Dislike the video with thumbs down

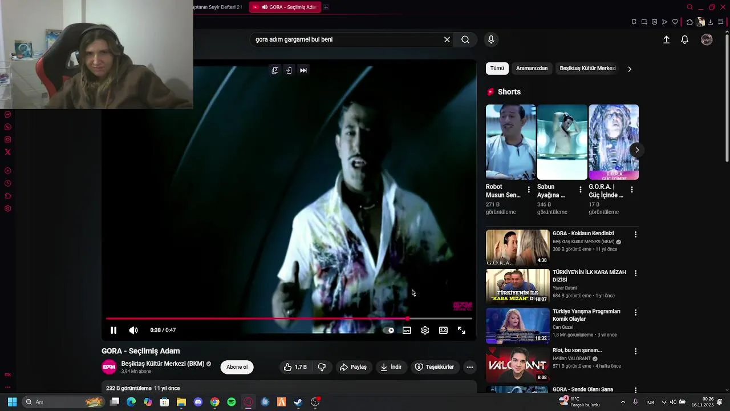coord(322,367)
